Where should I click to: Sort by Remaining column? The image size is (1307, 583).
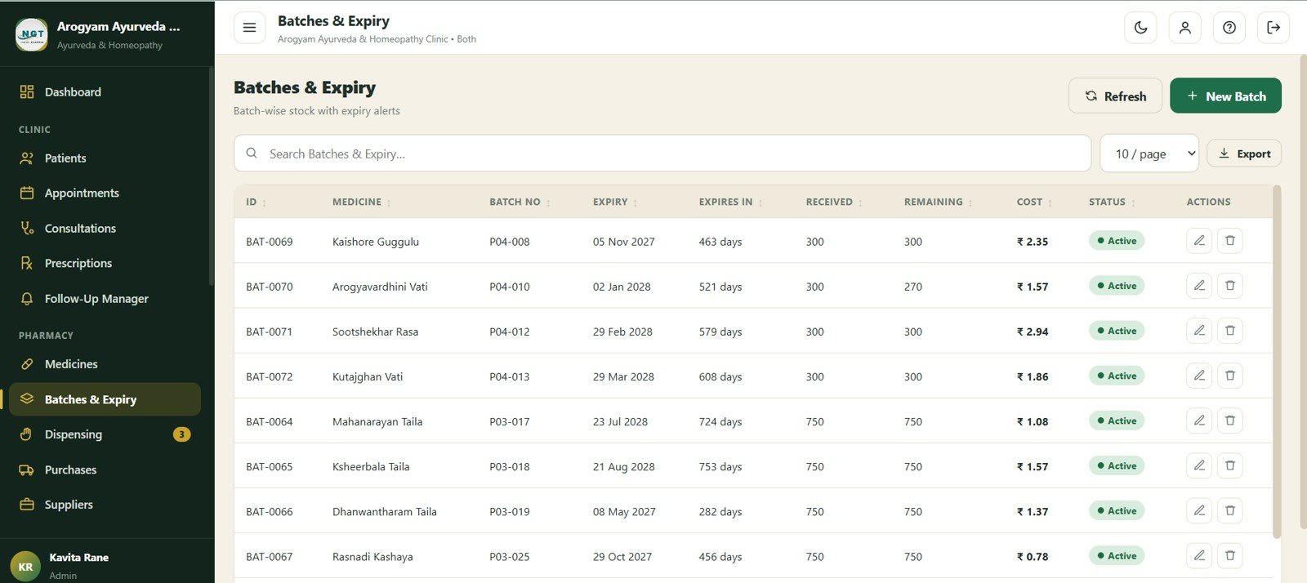pos(939,202)
